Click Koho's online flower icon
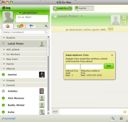 pos(3,112)
